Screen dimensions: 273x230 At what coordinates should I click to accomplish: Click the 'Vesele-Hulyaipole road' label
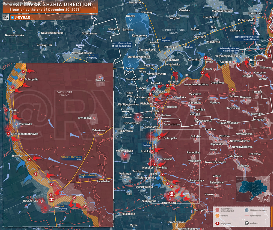(x=88, y=176)
